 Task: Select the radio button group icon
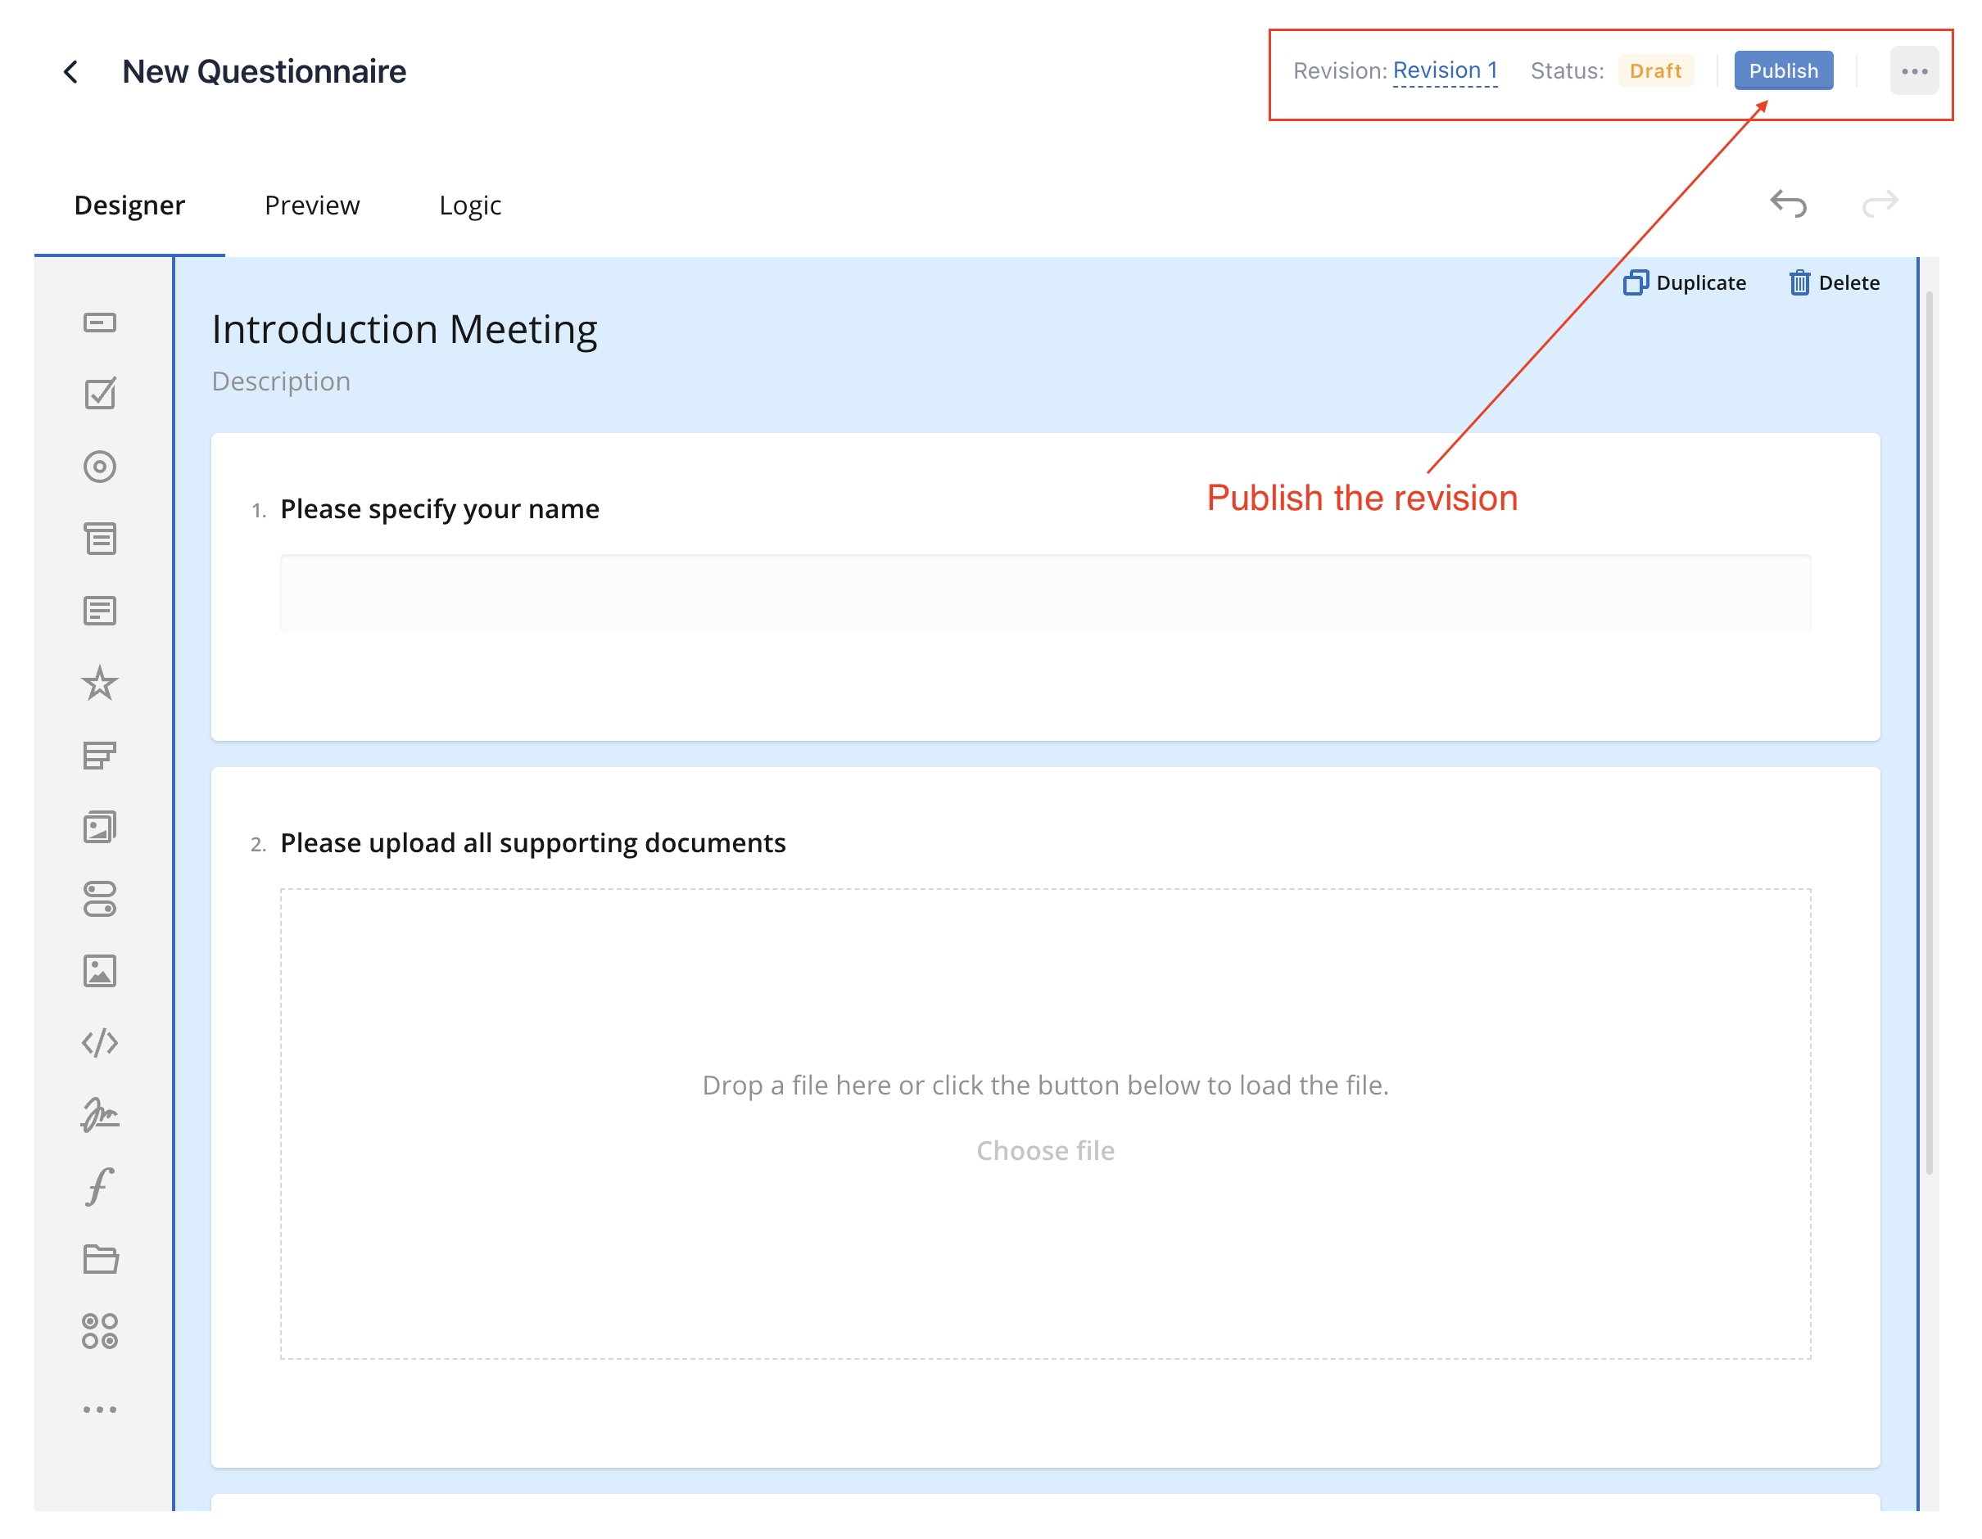(100, 466)
